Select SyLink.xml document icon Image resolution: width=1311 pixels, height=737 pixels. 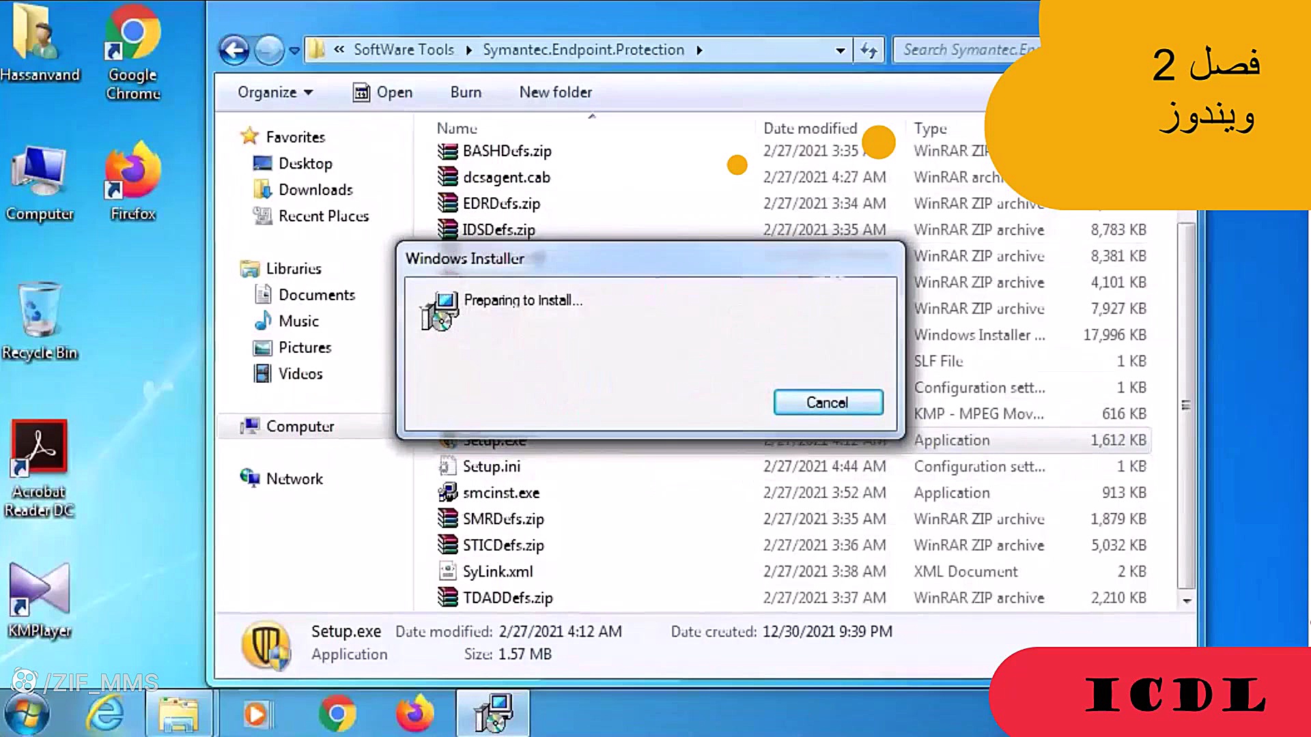[447, 571]
